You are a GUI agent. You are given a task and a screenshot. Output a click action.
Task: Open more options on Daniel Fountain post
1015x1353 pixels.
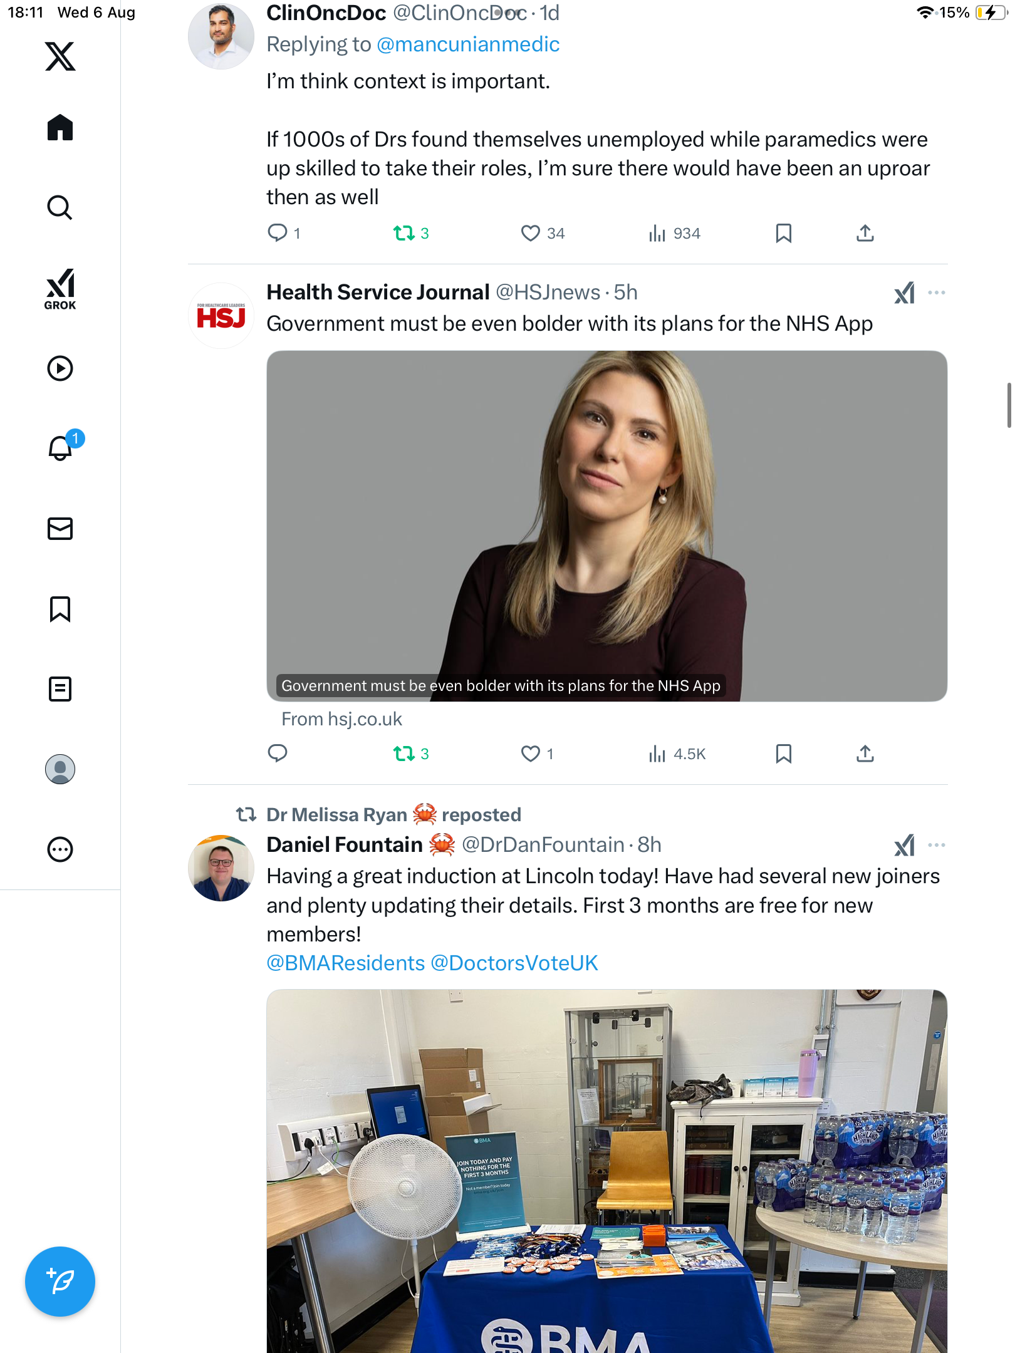936,845
